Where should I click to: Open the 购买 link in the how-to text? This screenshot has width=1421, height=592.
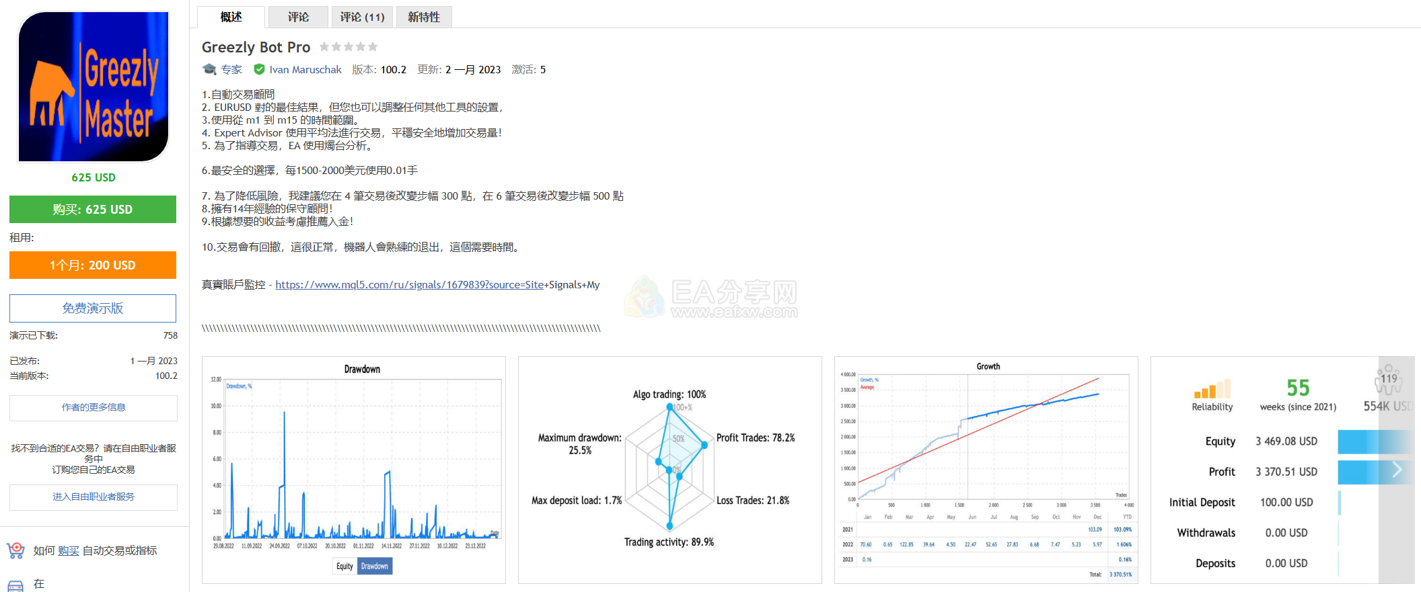(69, 550)
